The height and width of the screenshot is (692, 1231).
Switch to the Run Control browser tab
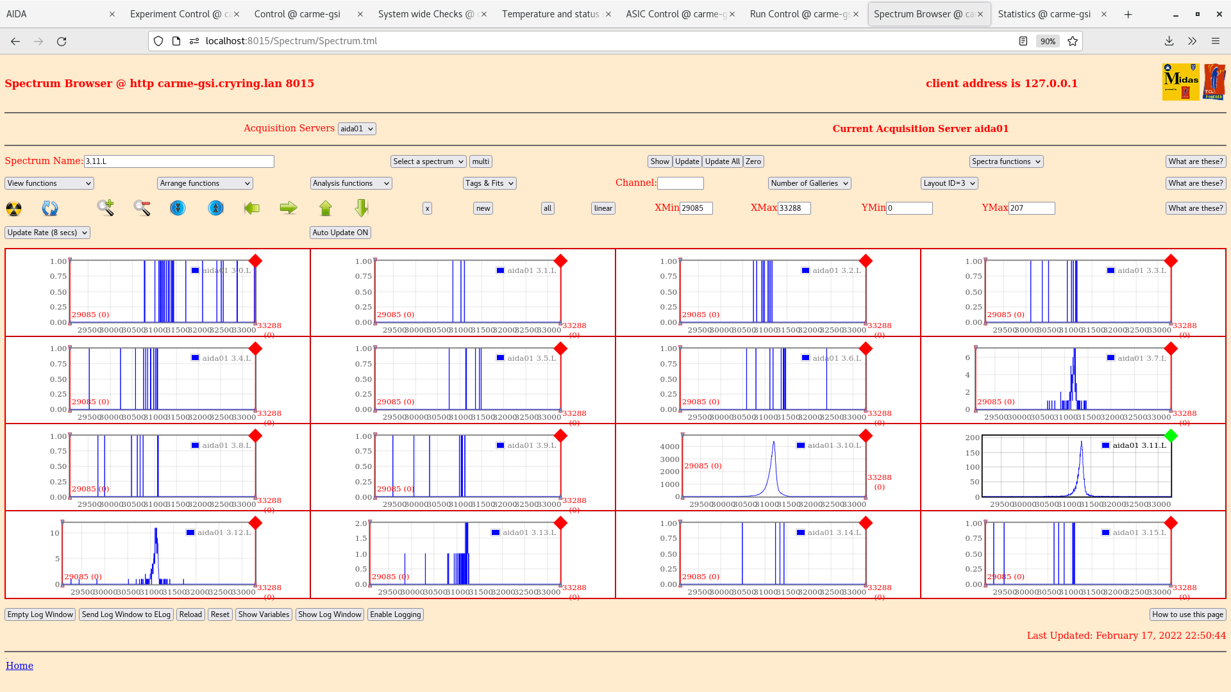(x=800, y=14)
